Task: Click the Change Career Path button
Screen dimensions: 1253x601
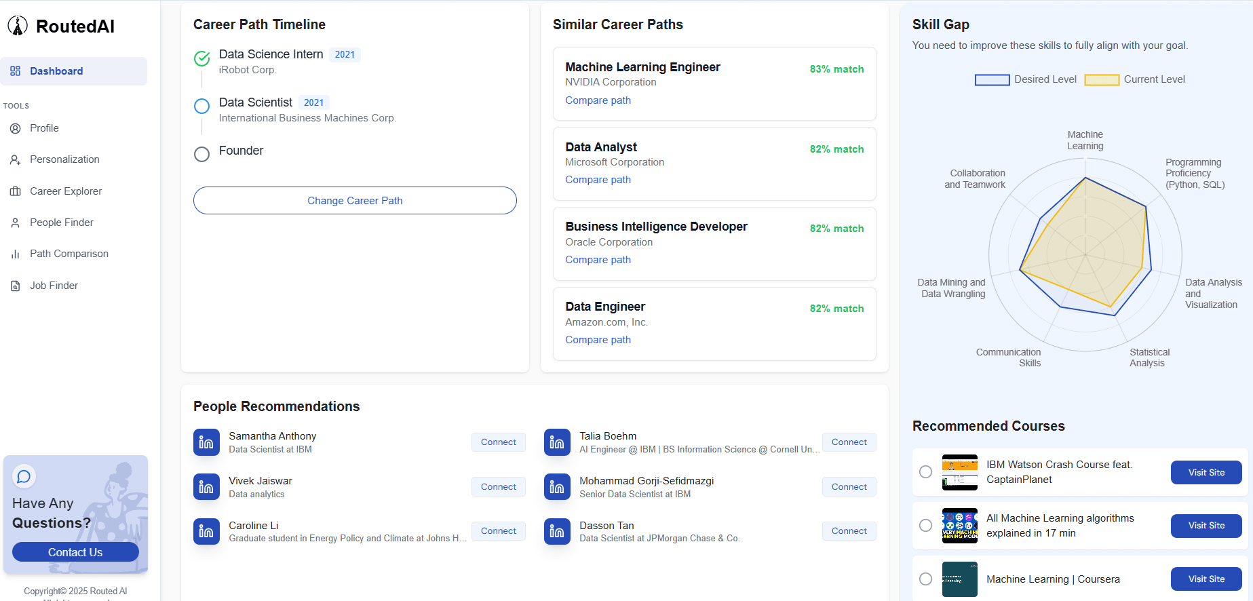Action: (x=355, y=201)
